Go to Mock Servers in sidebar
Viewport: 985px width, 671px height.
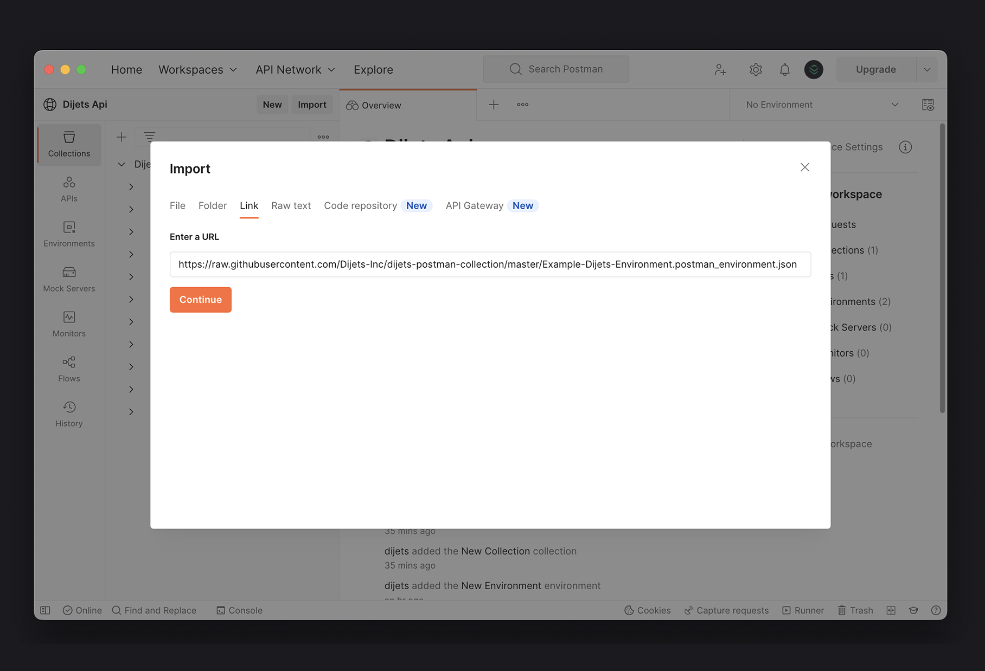[69, 279]
